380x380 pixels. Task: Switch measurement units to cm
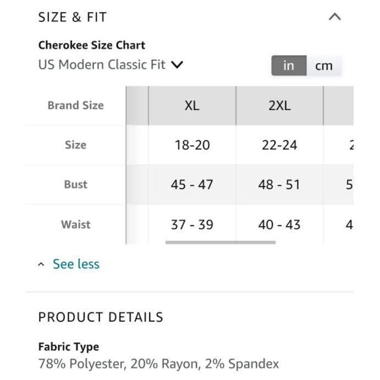tap(324, 65)
